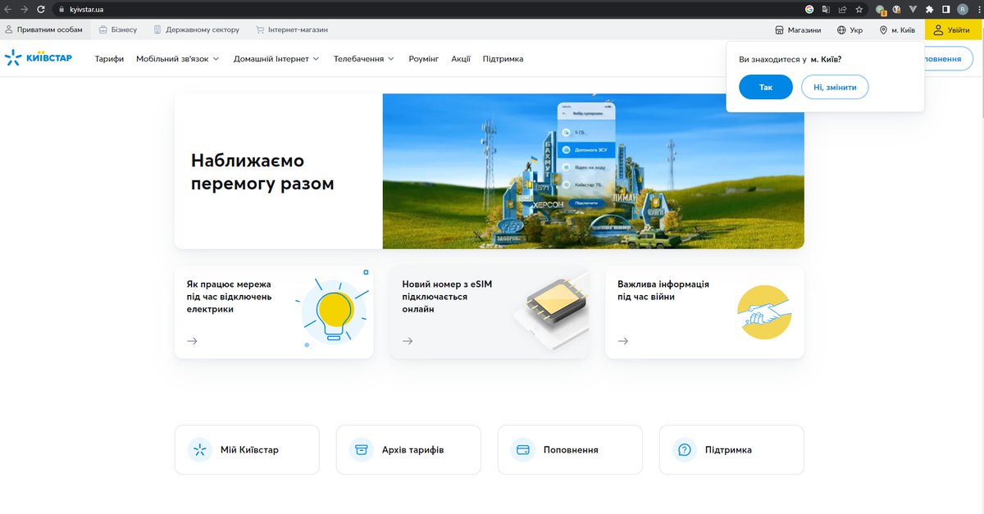Click the arrow on the eSIM card
This screenshot has height=514, width=984.
[x=408, y=341]
